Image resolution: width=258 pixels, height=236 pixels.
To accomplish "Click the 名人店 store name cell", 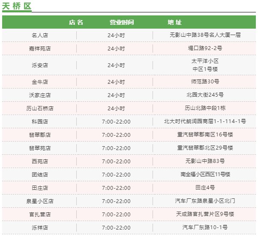I will click(x=40, y=35).
